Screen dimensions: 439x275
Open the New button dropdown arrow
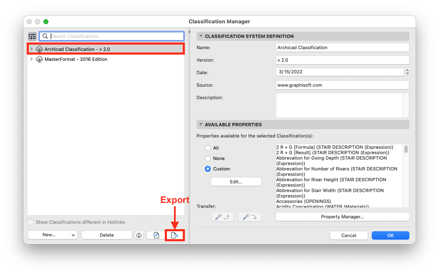tap(73, 235)
